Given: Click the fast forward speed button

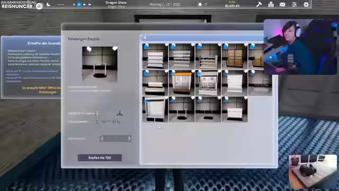Looking at the screenshot, I should [84, 5].
